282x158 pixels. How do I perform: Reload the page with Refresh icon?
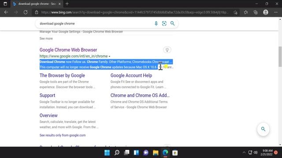pyautogui.click(x=26, y=12)
